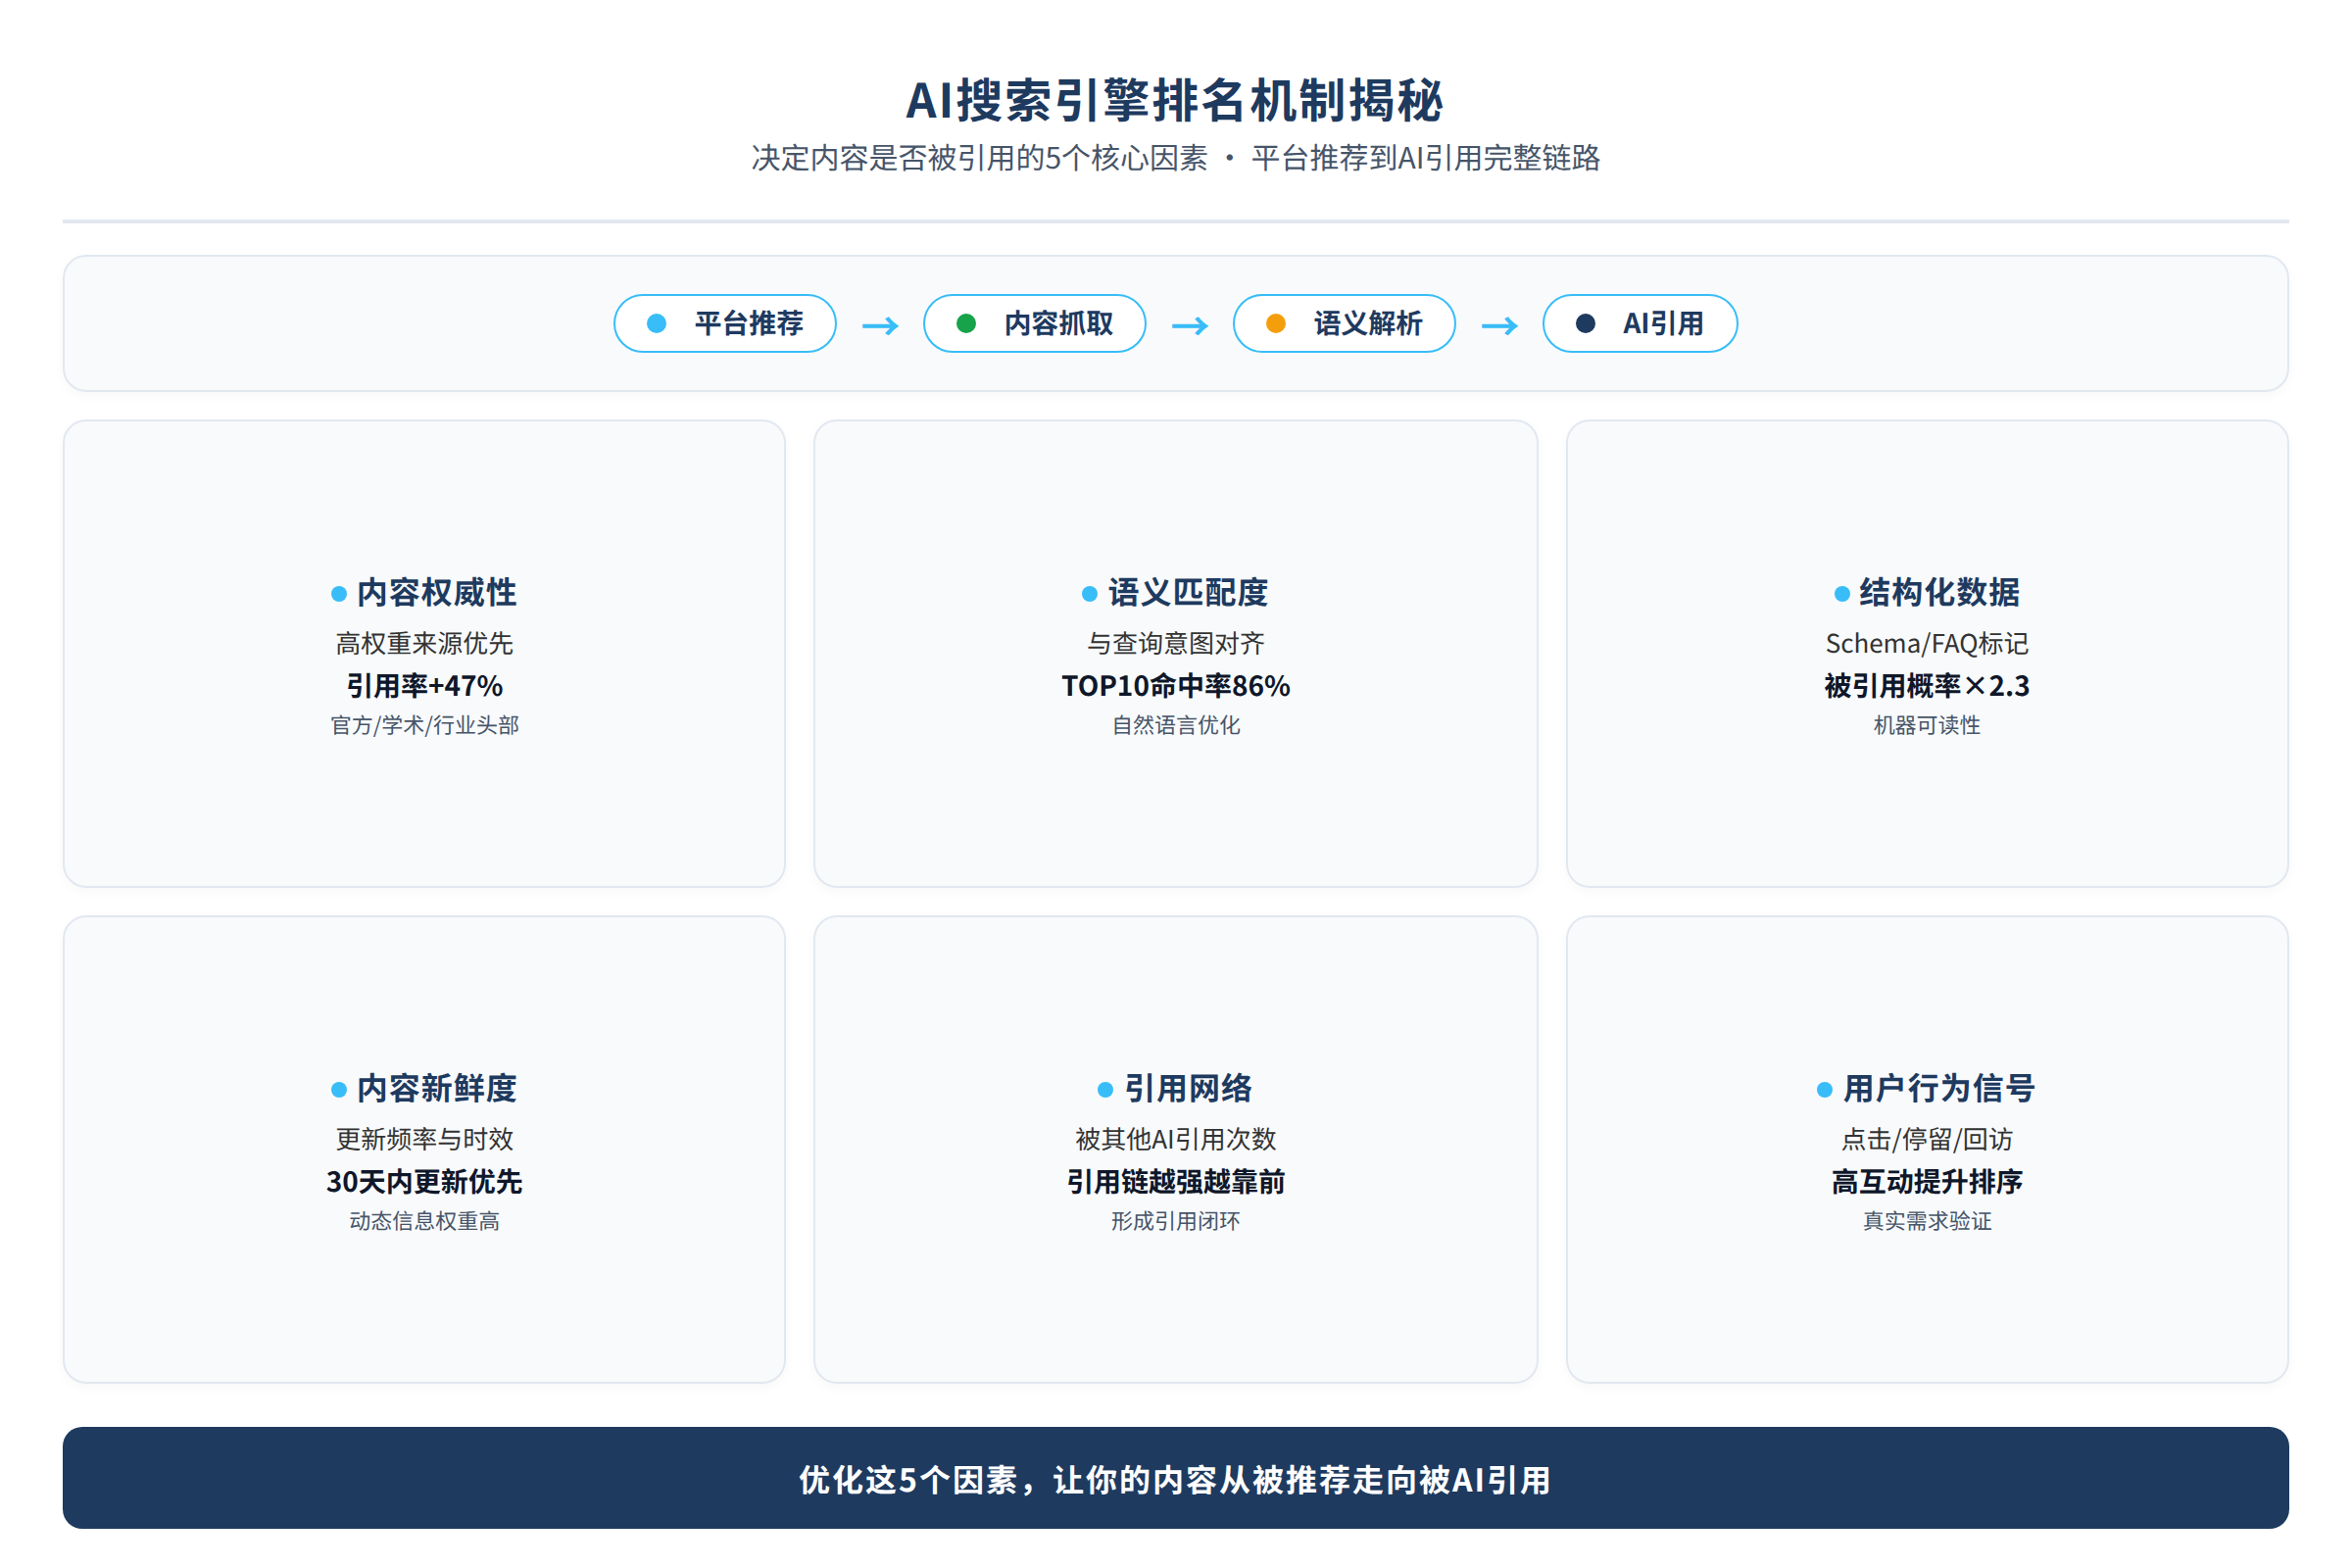Select the 用户行为信号 card heading
Viewport: 2352px width, 1568px height.
point(1940,1088)
